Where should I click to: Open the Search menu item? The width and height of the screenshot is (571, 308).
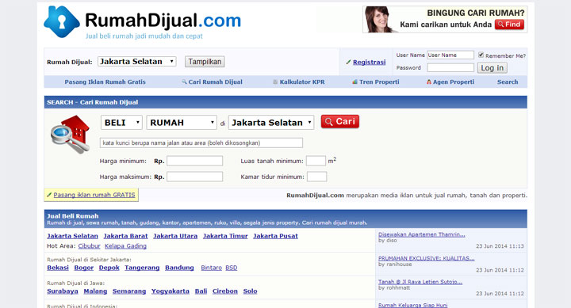pyautogui.click(x=508, y=82)
